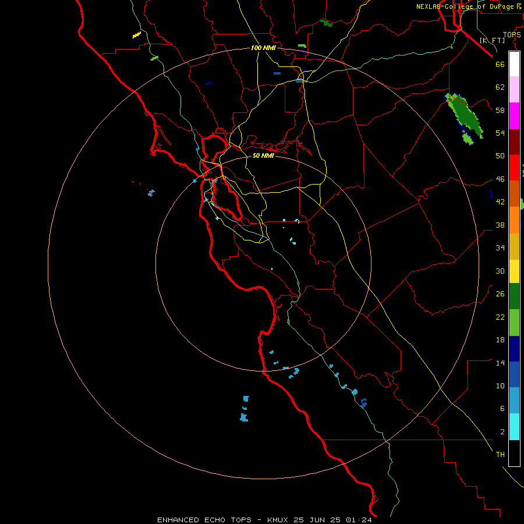Click the 01:24 timestamp in the caption
The height and width of the screenshot is (524, 524).
pos(359,520)
